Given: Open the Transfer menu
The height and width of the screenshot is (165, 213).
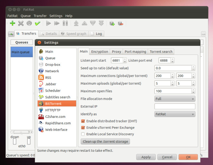Looking at the screenshot, I should pos(40,16).
